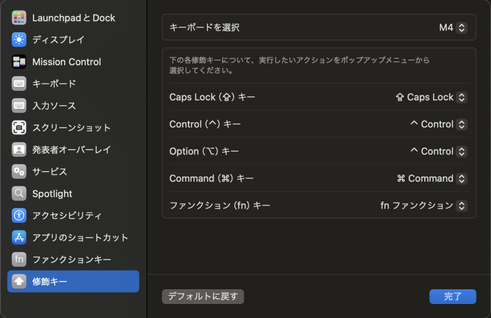Click the スクリーンショット camera icon
The image size is (491, 318).
19,128
